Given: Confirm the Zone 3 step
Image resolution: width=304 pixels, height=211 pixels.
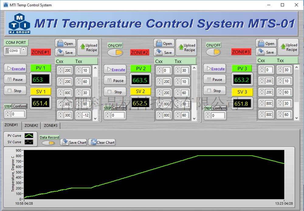Looking at the screenshot, I should (219, 108).
